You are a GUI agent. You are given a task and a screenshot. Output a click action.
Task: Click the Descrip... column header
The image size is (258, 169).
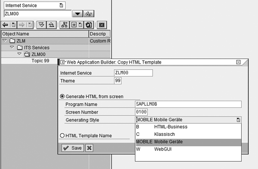tap(100, 34)
